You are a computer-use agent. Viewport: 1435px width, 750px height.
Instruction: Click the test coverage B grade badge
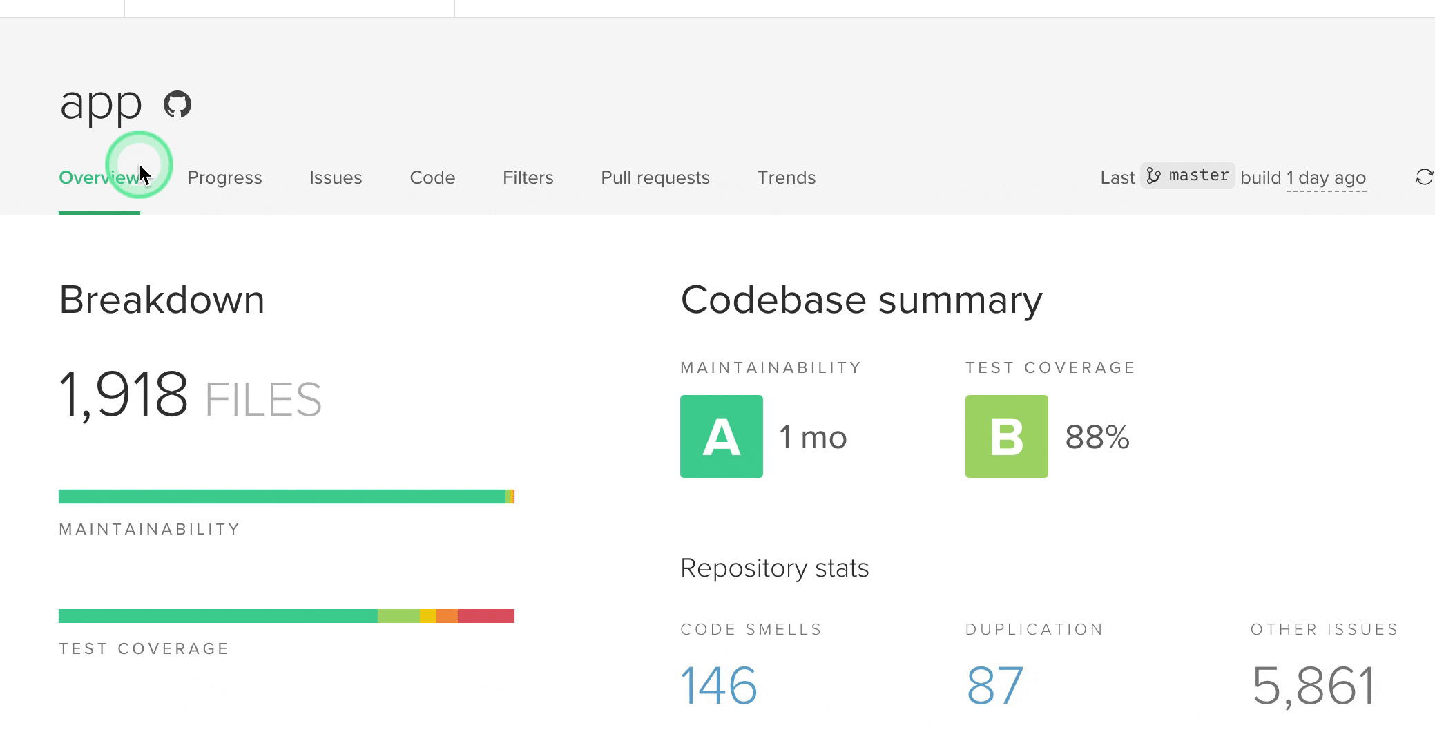[x=1006, y=436]
